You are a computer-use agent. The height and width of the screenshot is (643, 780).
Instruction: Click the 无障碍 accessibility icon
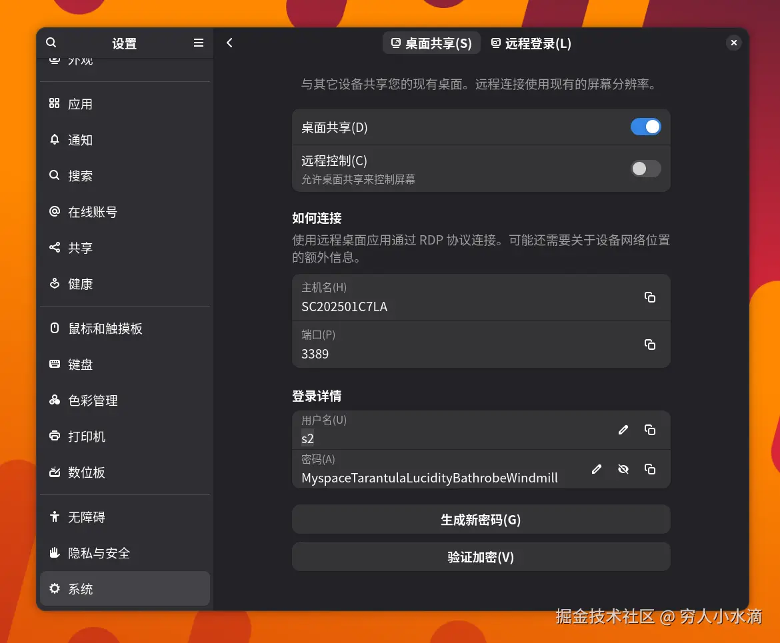pyautogui.click(x=54, y=516)
